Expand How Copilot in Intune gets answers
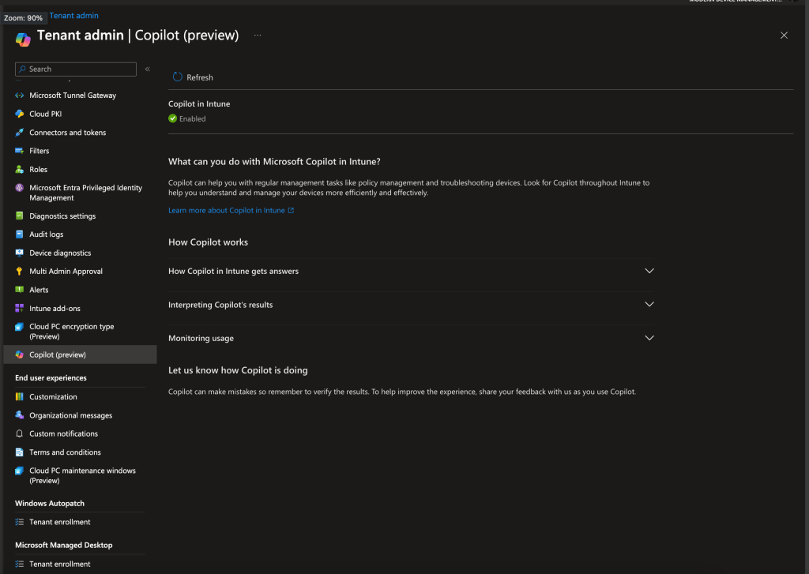The height and width of the screenshot is (574, 809). point(649,271)
